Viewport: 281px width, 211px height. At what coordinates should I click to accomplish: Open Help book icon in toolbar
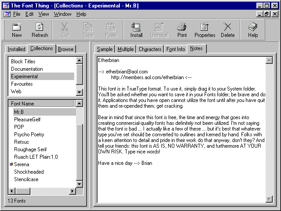pyautogui.click(x=253, y=30)
